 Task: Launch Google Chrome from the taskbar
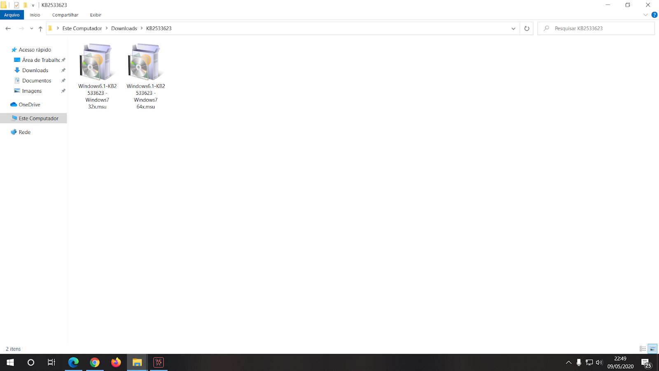coord(95,362)
